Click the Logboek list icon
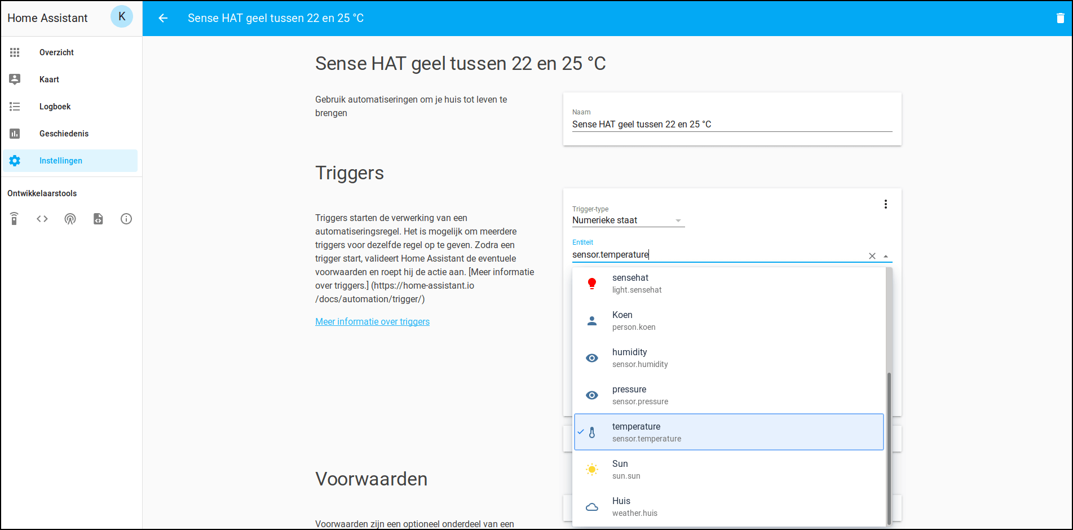The width and height of the screenshot is (1073, 530). 15,107
